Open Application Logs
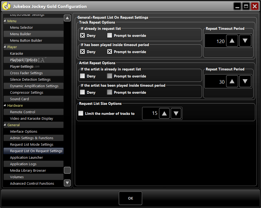This screenshot has height=208, width=261. tap(33, 164)
